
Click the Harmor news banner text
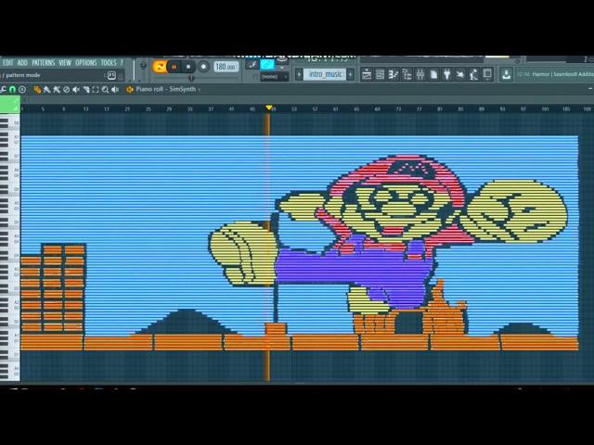pos(562,74)
